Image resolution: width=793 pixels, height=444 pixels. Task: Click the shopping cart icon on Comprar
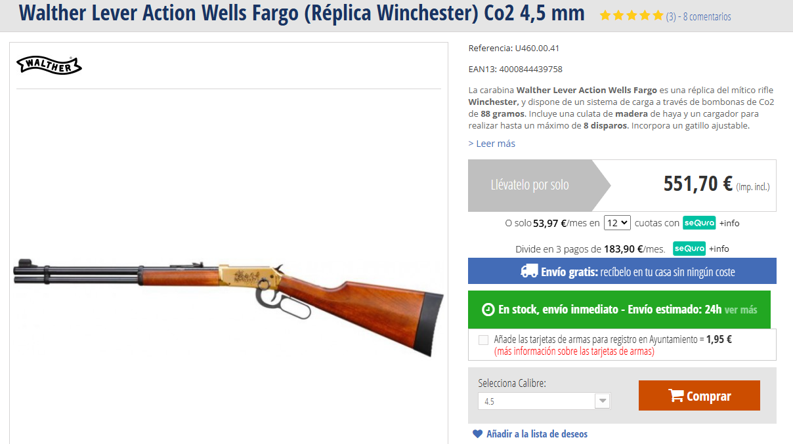[x=675, y=395]
